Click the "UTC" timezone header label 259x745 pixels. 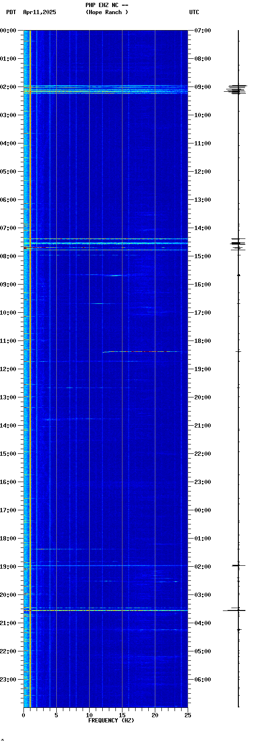point(194,12)
